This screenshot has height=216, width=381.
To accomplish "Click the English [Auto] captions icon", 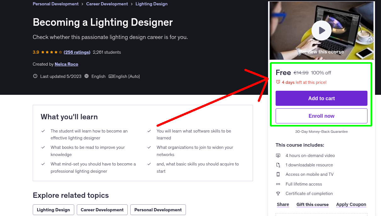I will click(110, 76).
